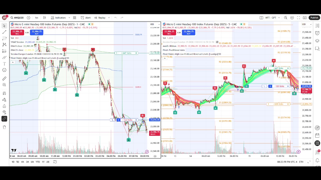This screenshot has height=180, width=321.
Task: Open the chart layout setup icon
Action: [261, 18]
